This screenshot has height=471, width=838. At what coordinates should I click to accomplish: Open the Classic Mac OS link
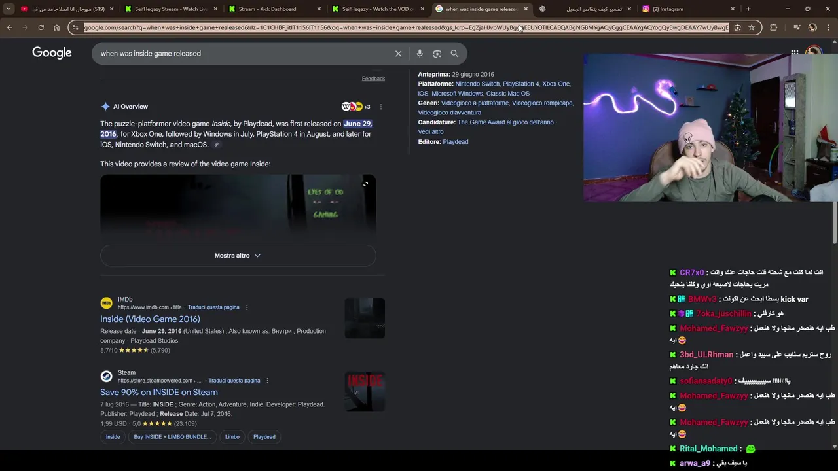click(x=508, y=94)
